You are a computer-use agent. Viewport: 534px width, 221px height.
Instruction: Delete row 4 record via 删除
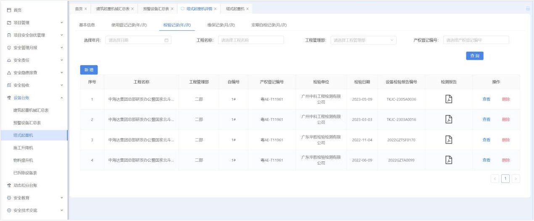[506, 160]
